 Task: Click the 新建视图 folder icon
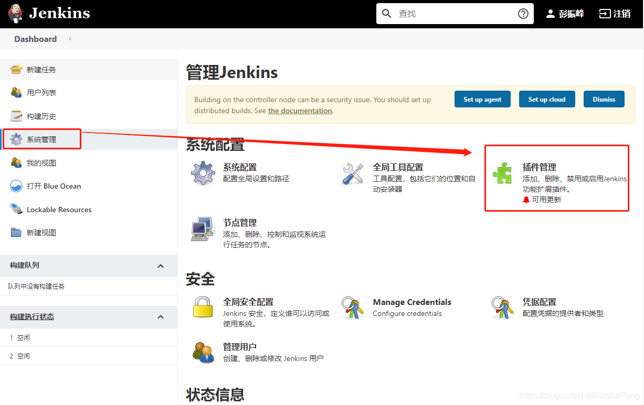16,233
